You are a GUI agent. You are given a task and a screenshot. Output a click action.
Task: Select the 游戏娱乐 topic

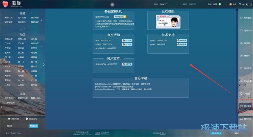pos(22,22)
